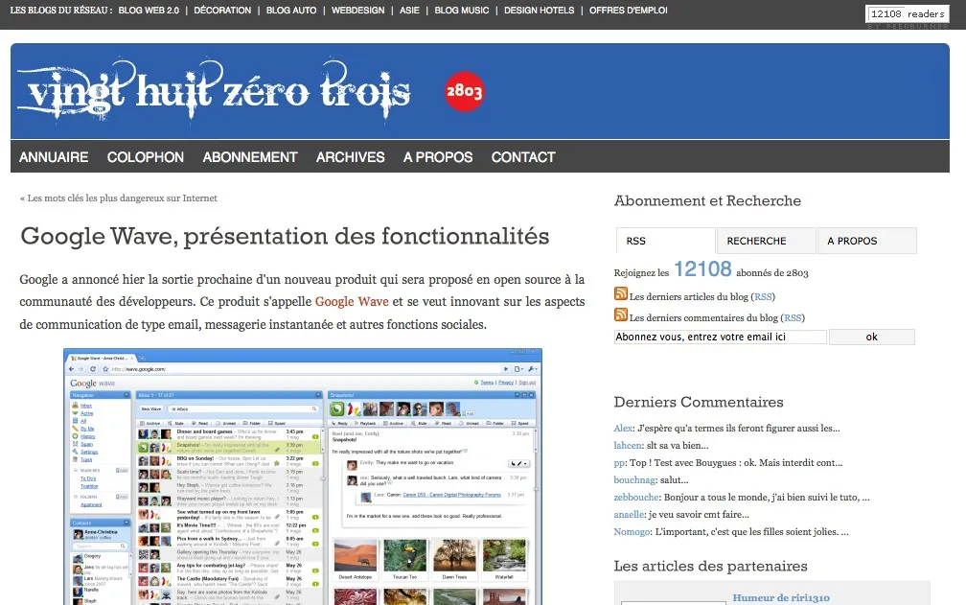This screenshot has width=966, height=605.
Task: Click the RSS icon beside latest comments
Action: 621,314
